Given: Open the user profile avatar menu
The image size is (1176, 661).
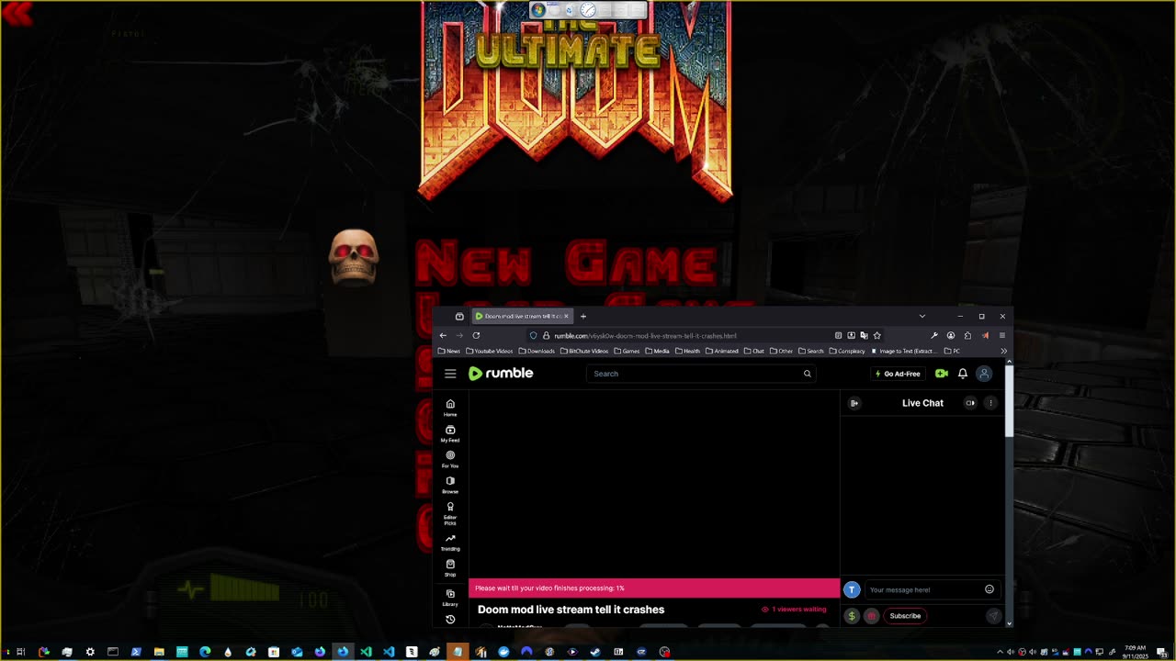Looking at the screenshot, I should [984, 374].
